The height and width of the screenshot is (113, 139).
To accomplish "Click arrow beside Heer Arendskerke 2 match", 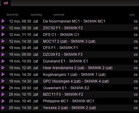I will [x=3, y=68].
